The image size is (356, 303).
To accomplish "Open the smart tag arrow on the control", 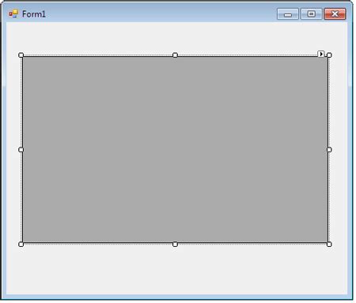I will pos(320,54).
